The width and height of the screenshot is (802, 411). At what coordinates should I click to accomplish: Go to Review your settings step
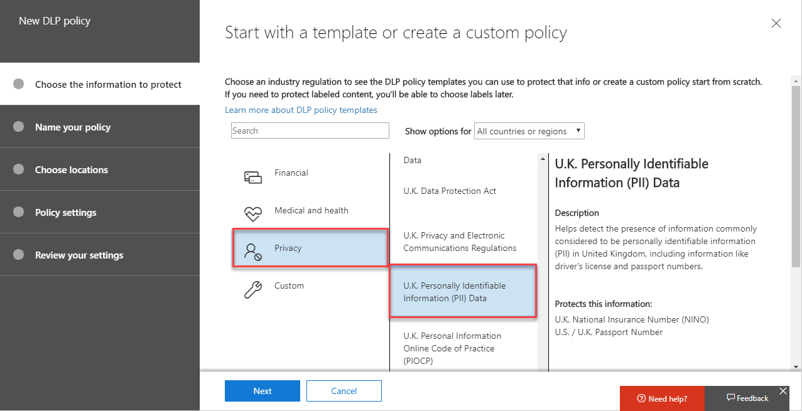point(100,255)
